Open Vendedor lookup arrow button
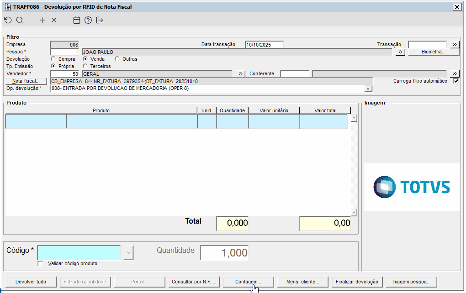 [x=240, y=73]
